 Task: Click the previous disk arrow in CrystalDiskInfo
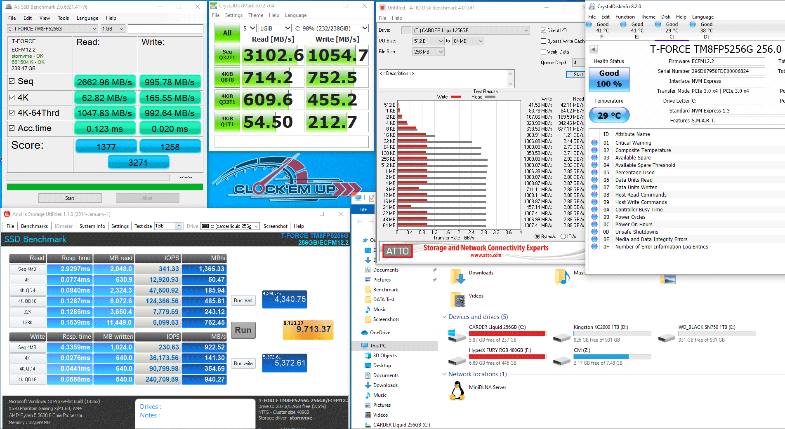594,49
